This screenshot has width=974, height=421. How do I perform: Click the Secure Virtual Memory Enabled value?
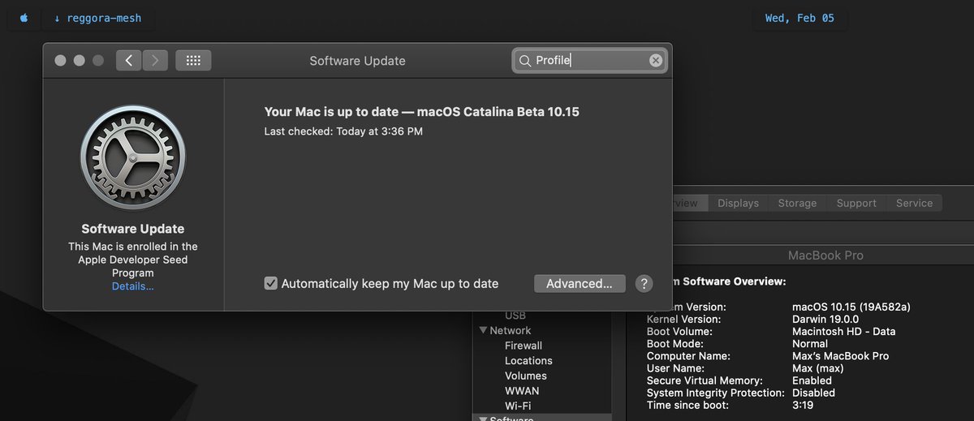tap(812, 380)
